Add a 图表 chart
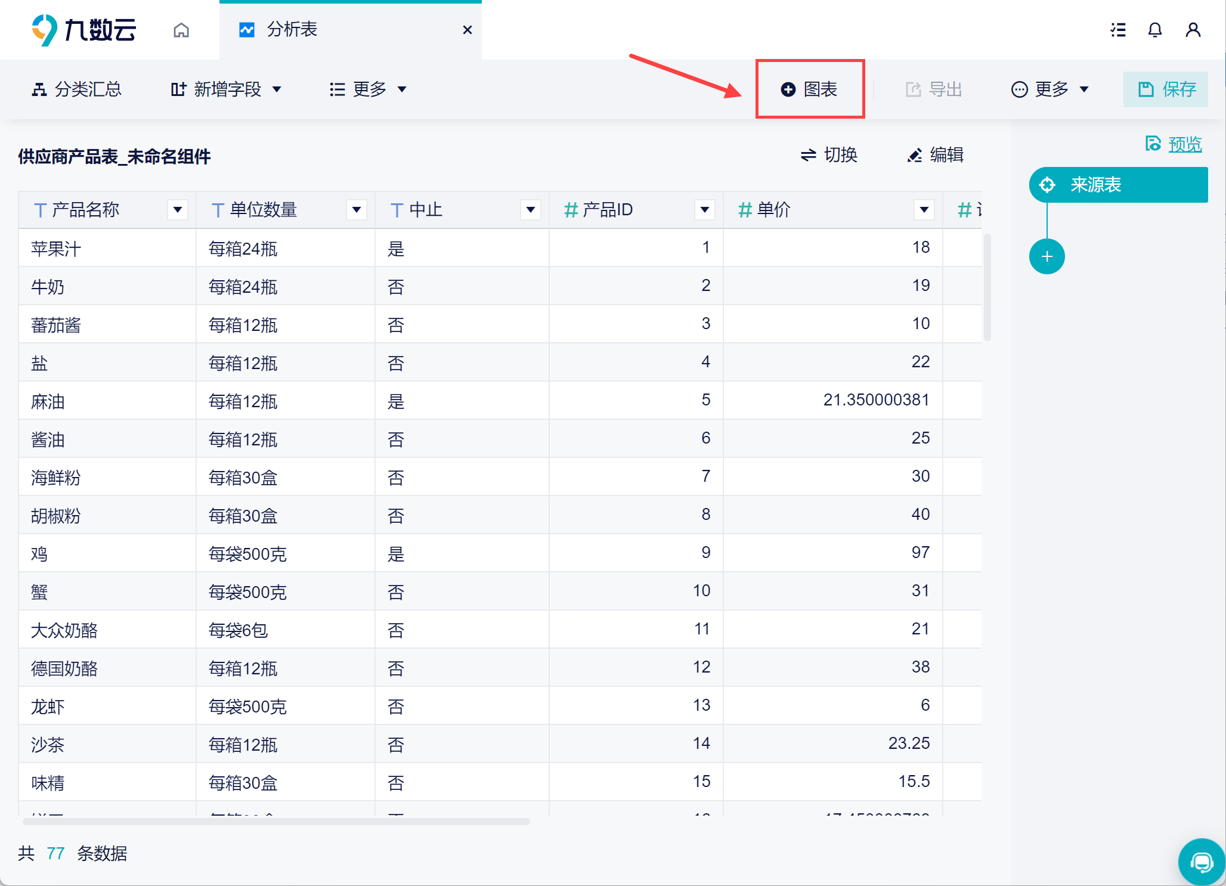This screenshot has width=1226, height=886. coord(809,89)
